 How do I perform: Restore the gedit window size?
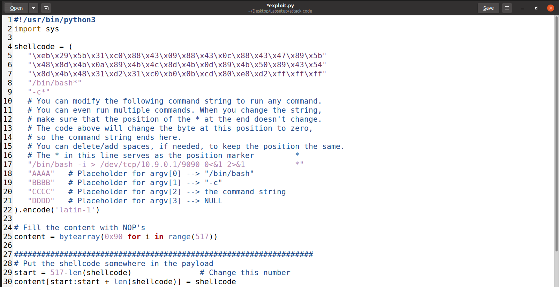pyautogui.click(x=536, y=8)
